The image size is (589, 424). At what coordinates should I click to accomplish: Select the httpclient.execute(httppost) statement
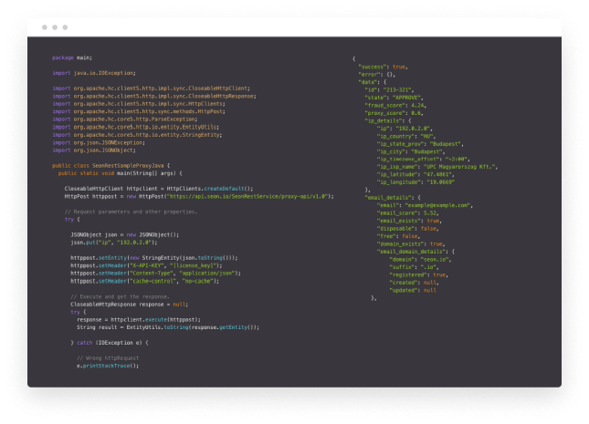[139, 320]
